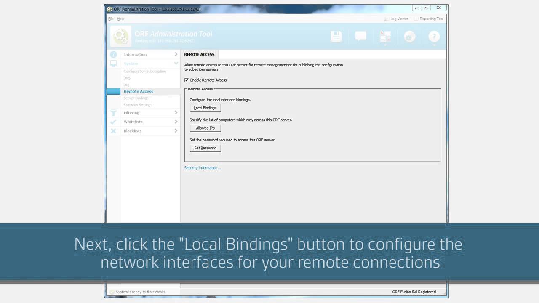The width and height of the screenshot is (539, 303).
Task: Uncheck Enable Remote Access checkbox
Action: pyautogui.click(x=187, y=80)
